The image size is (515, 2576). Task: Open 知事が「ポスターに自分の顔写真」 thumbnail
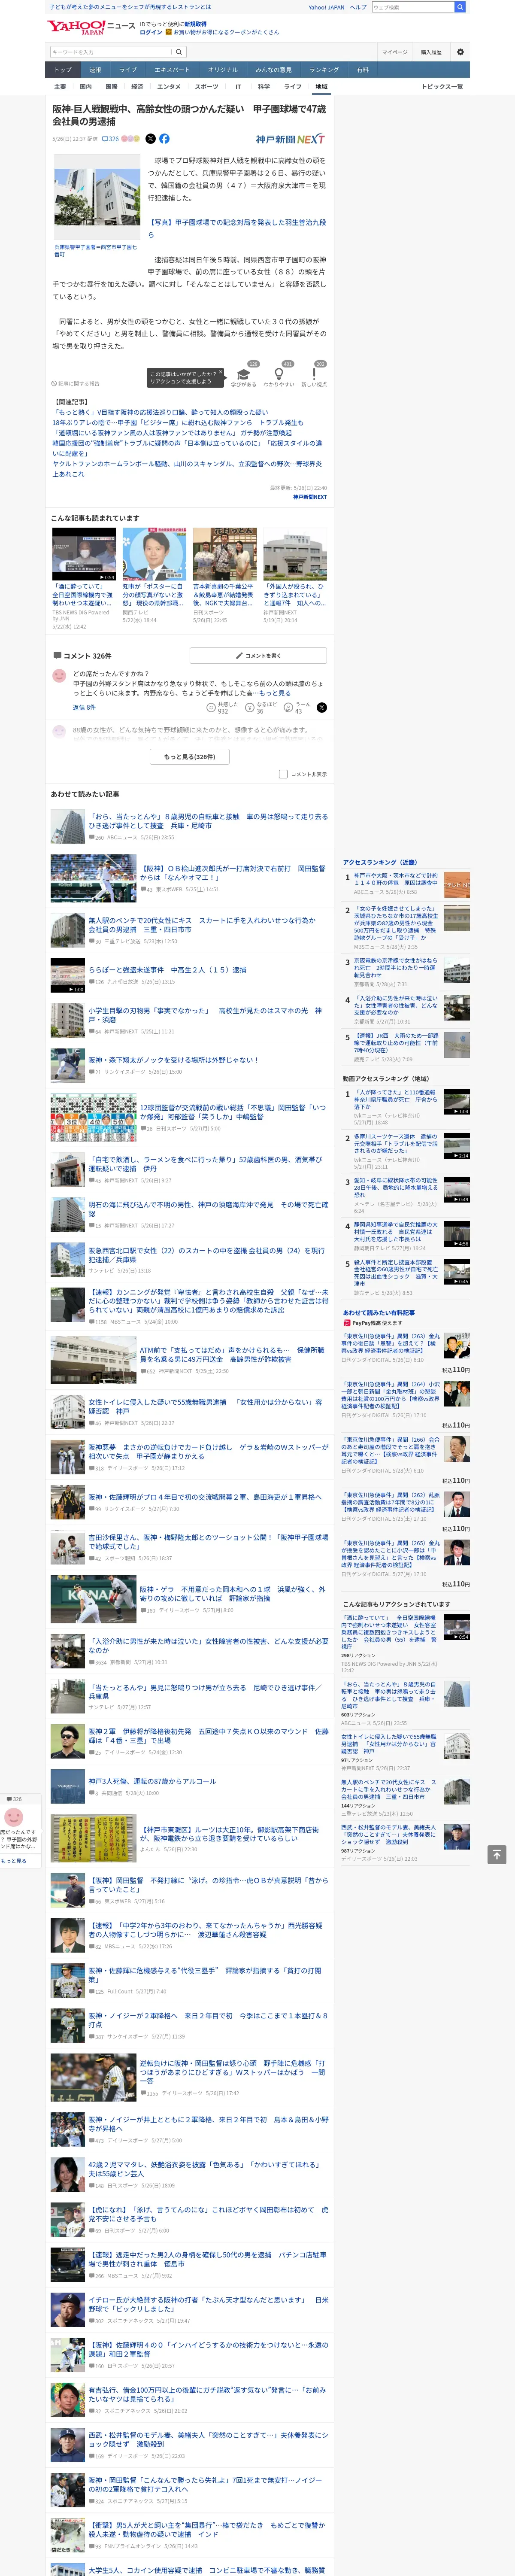(x=154, y=554)
